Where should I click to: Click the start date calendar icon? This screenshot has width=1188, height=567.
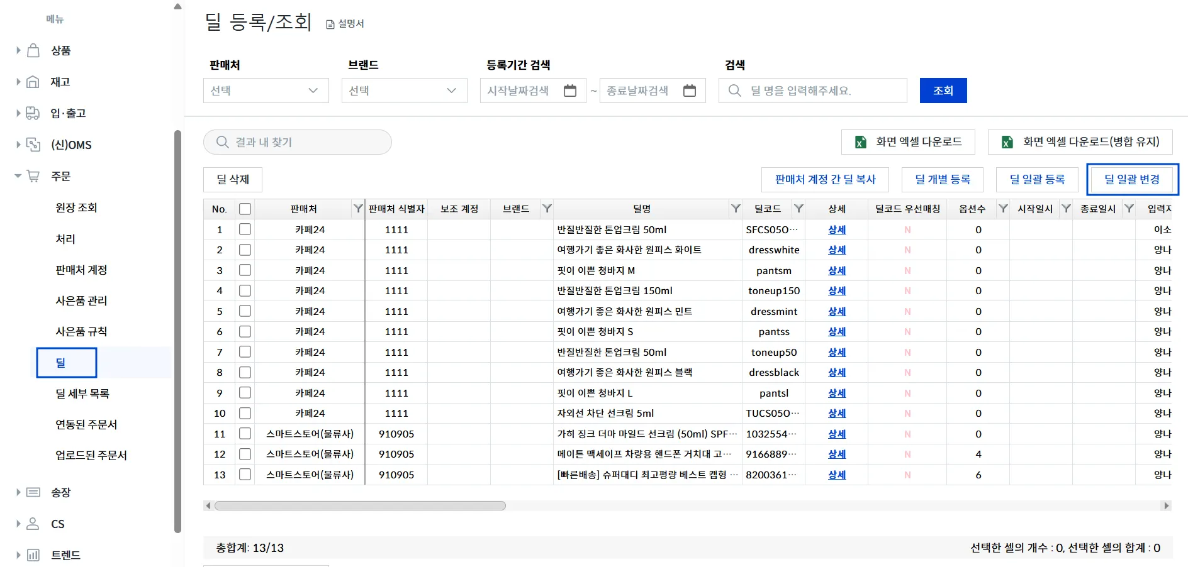pyautogui.click(x=570, y=91)
